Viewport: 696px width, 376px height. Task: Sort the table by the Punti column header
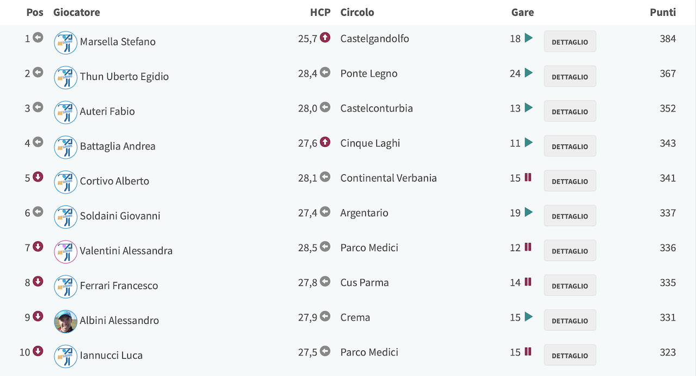point(663,12)
